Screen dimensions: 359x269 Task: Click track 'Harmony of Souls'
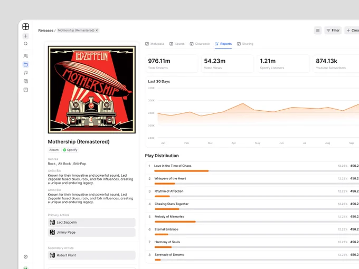click(167, 242)
